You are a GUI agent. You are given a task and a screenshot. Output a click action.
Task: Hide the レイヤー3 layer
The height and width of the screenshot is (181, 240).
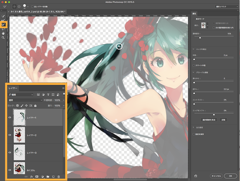[10, 153]
